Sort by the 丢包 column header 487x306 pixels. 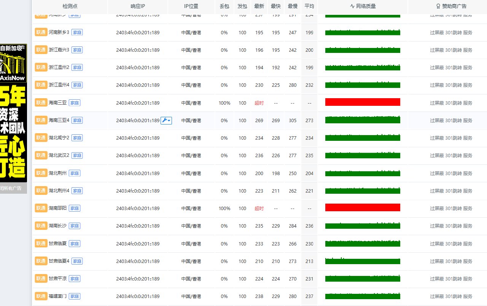224,6
